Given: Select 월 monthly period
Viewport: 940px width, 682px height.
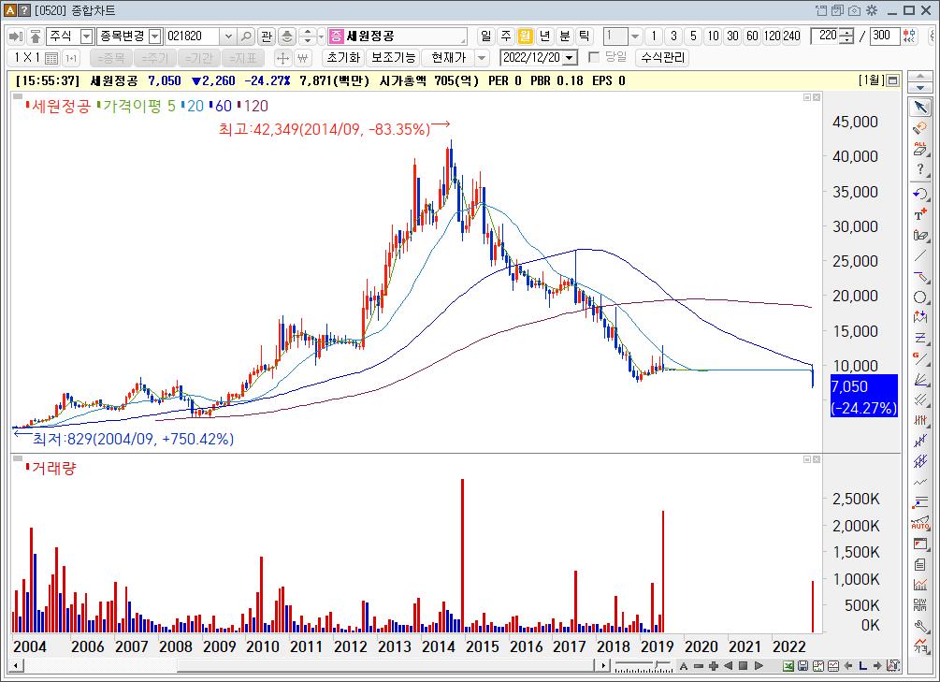Looking at the screenshot, I should (x=525, y=36).
